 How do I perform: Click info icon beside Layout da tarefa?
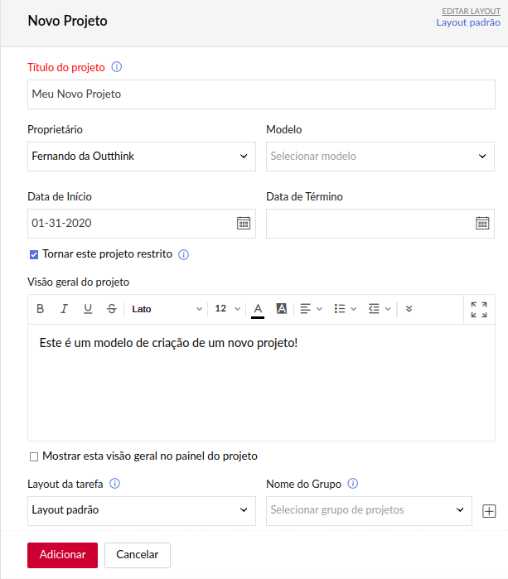pyautogui.click(x=115, y=484)
